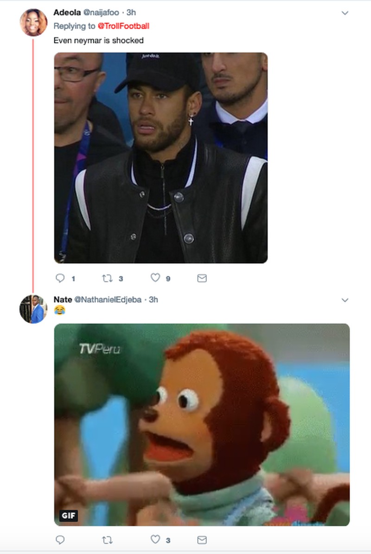
Task: Open the photo attached to Adeola's tweet
Action: pyautogui.click(x=160, y=158)
